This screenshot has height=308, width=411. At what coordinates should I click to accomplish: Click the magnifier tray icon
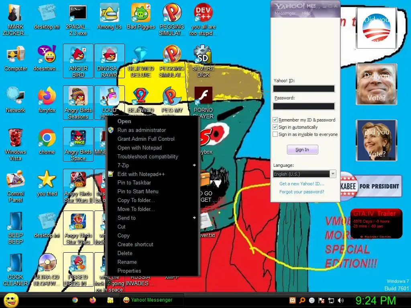[x=302, y=300]
